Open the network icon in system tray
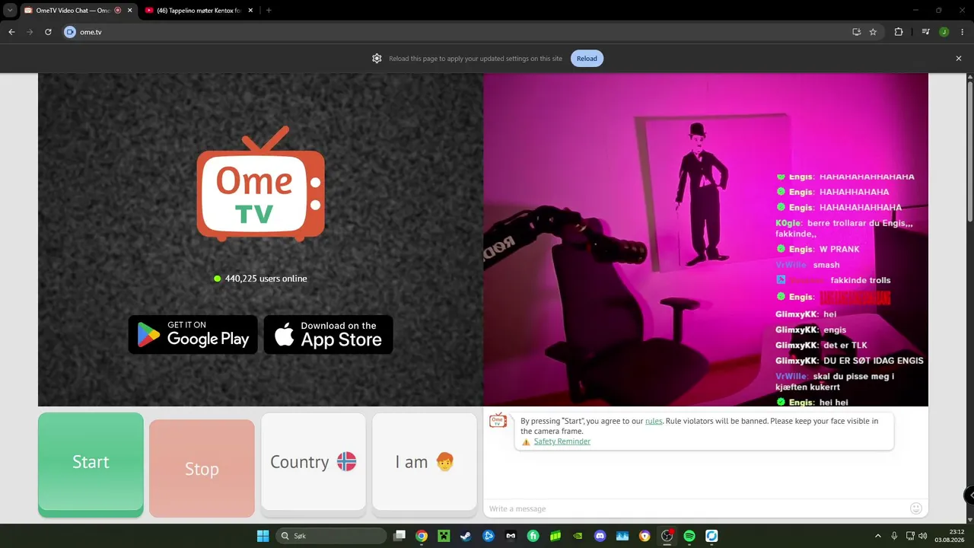This screenshot has width=974, height=548. (x=910, y=536)
